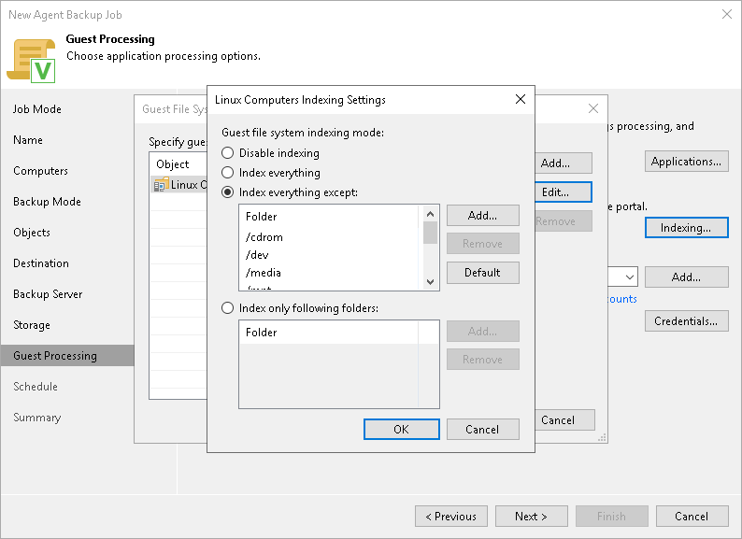742x539 pixels.
Task: Go to the Backup Mode wizard step
Action: [47, 202]
